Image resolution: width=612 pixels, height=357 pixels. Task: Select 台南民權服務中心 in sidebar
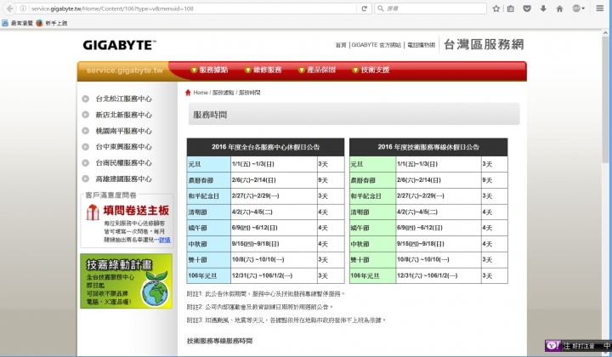coord(124,162)
